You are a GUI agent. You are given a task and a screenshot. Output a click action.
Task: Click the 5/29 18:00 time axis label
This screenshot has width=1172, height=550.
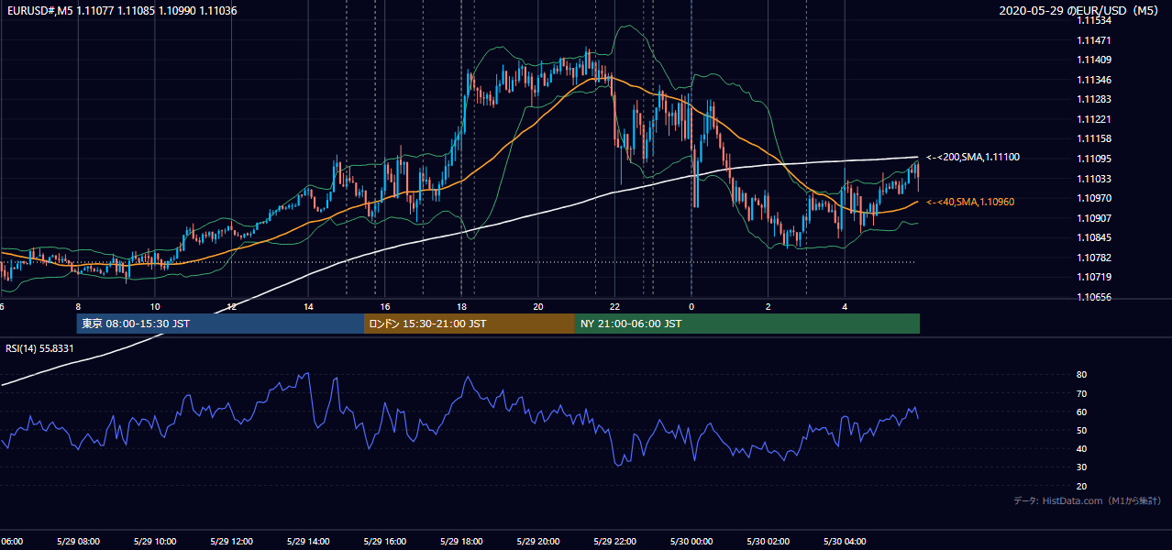point(461,542)
